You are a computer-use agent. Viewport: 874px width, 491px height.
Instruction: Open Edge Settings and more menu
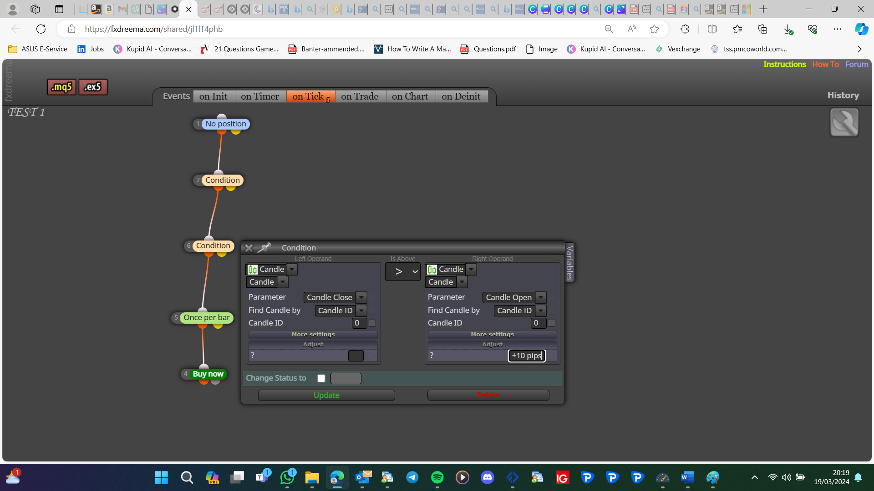tap(838, 29)
